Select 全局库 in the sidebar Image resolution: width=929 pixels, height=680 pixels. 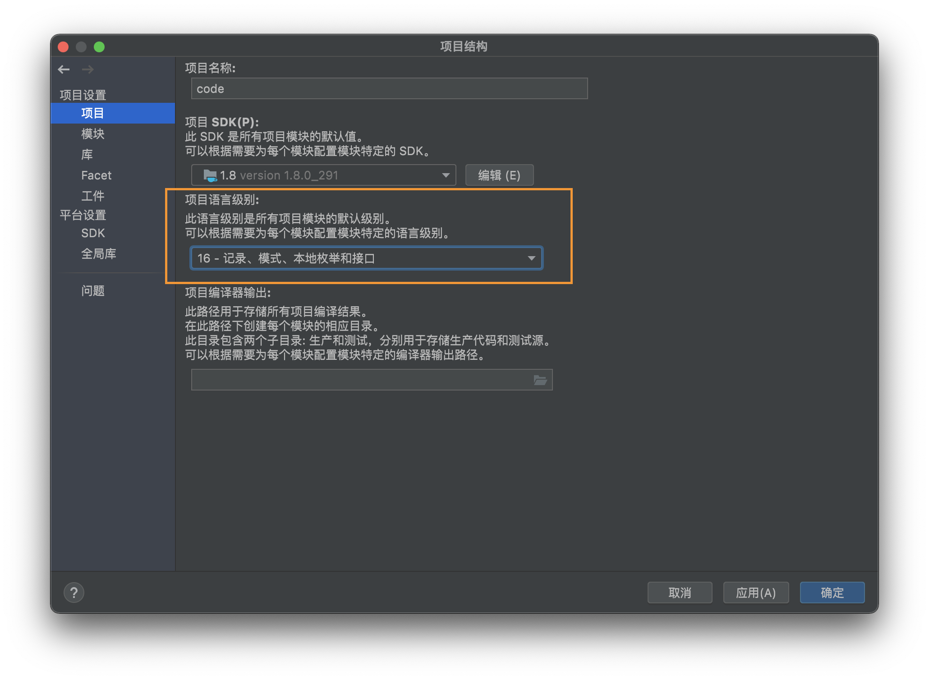pyautogui.click(x=99, y=254)
